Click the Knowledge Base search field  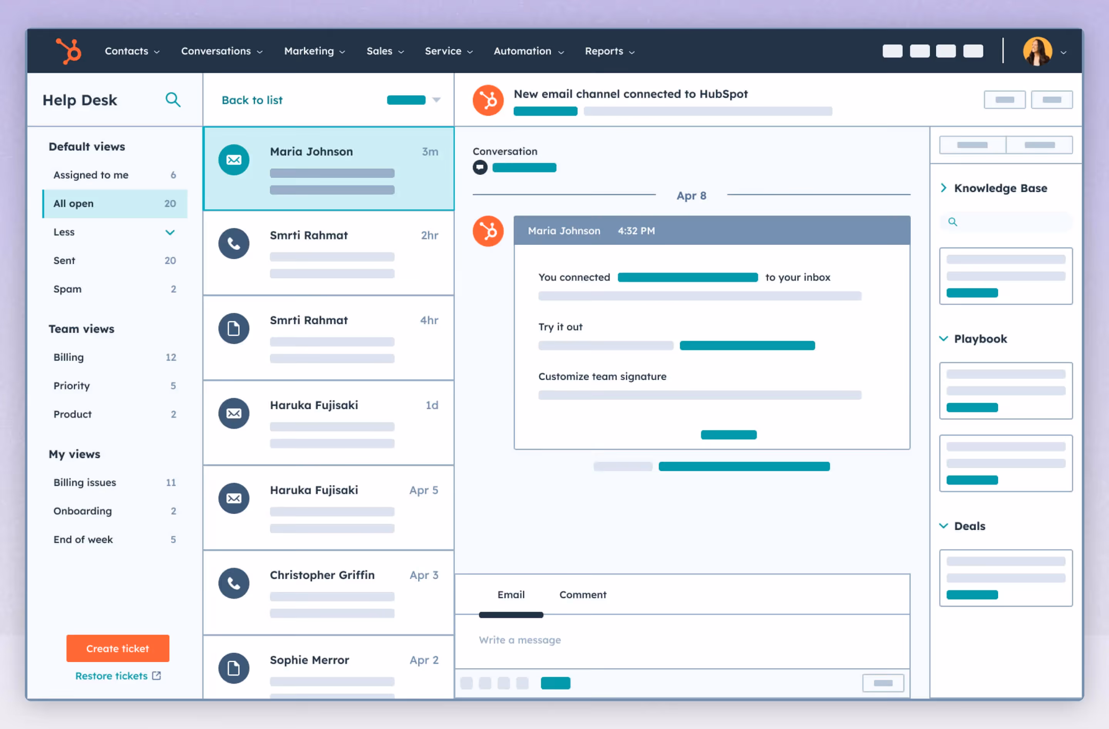pos(1006,222)
